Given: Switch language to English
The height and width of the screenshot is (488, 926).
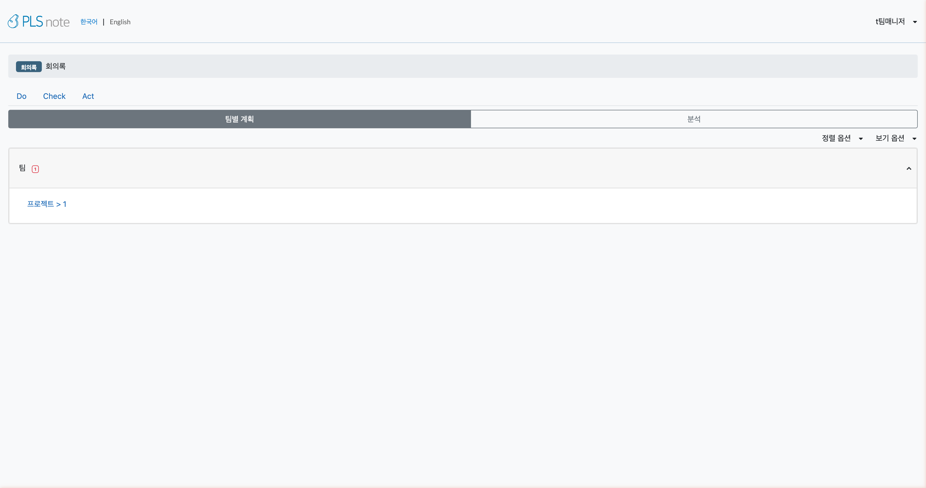Looking at the screenshot, I should point(120,22).
